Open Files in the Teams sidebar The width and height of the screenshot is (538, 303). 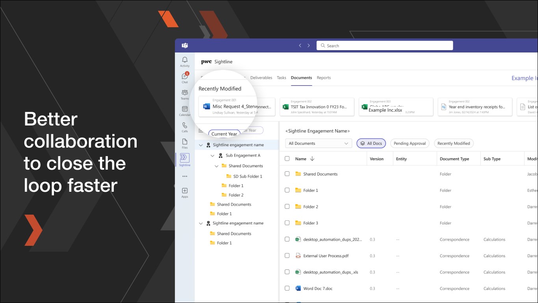coord(185,143)
